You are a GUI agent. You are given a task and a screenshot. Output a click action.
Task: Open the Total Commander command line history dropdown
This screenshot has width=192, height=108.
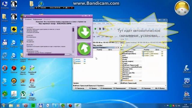(166, 85)
